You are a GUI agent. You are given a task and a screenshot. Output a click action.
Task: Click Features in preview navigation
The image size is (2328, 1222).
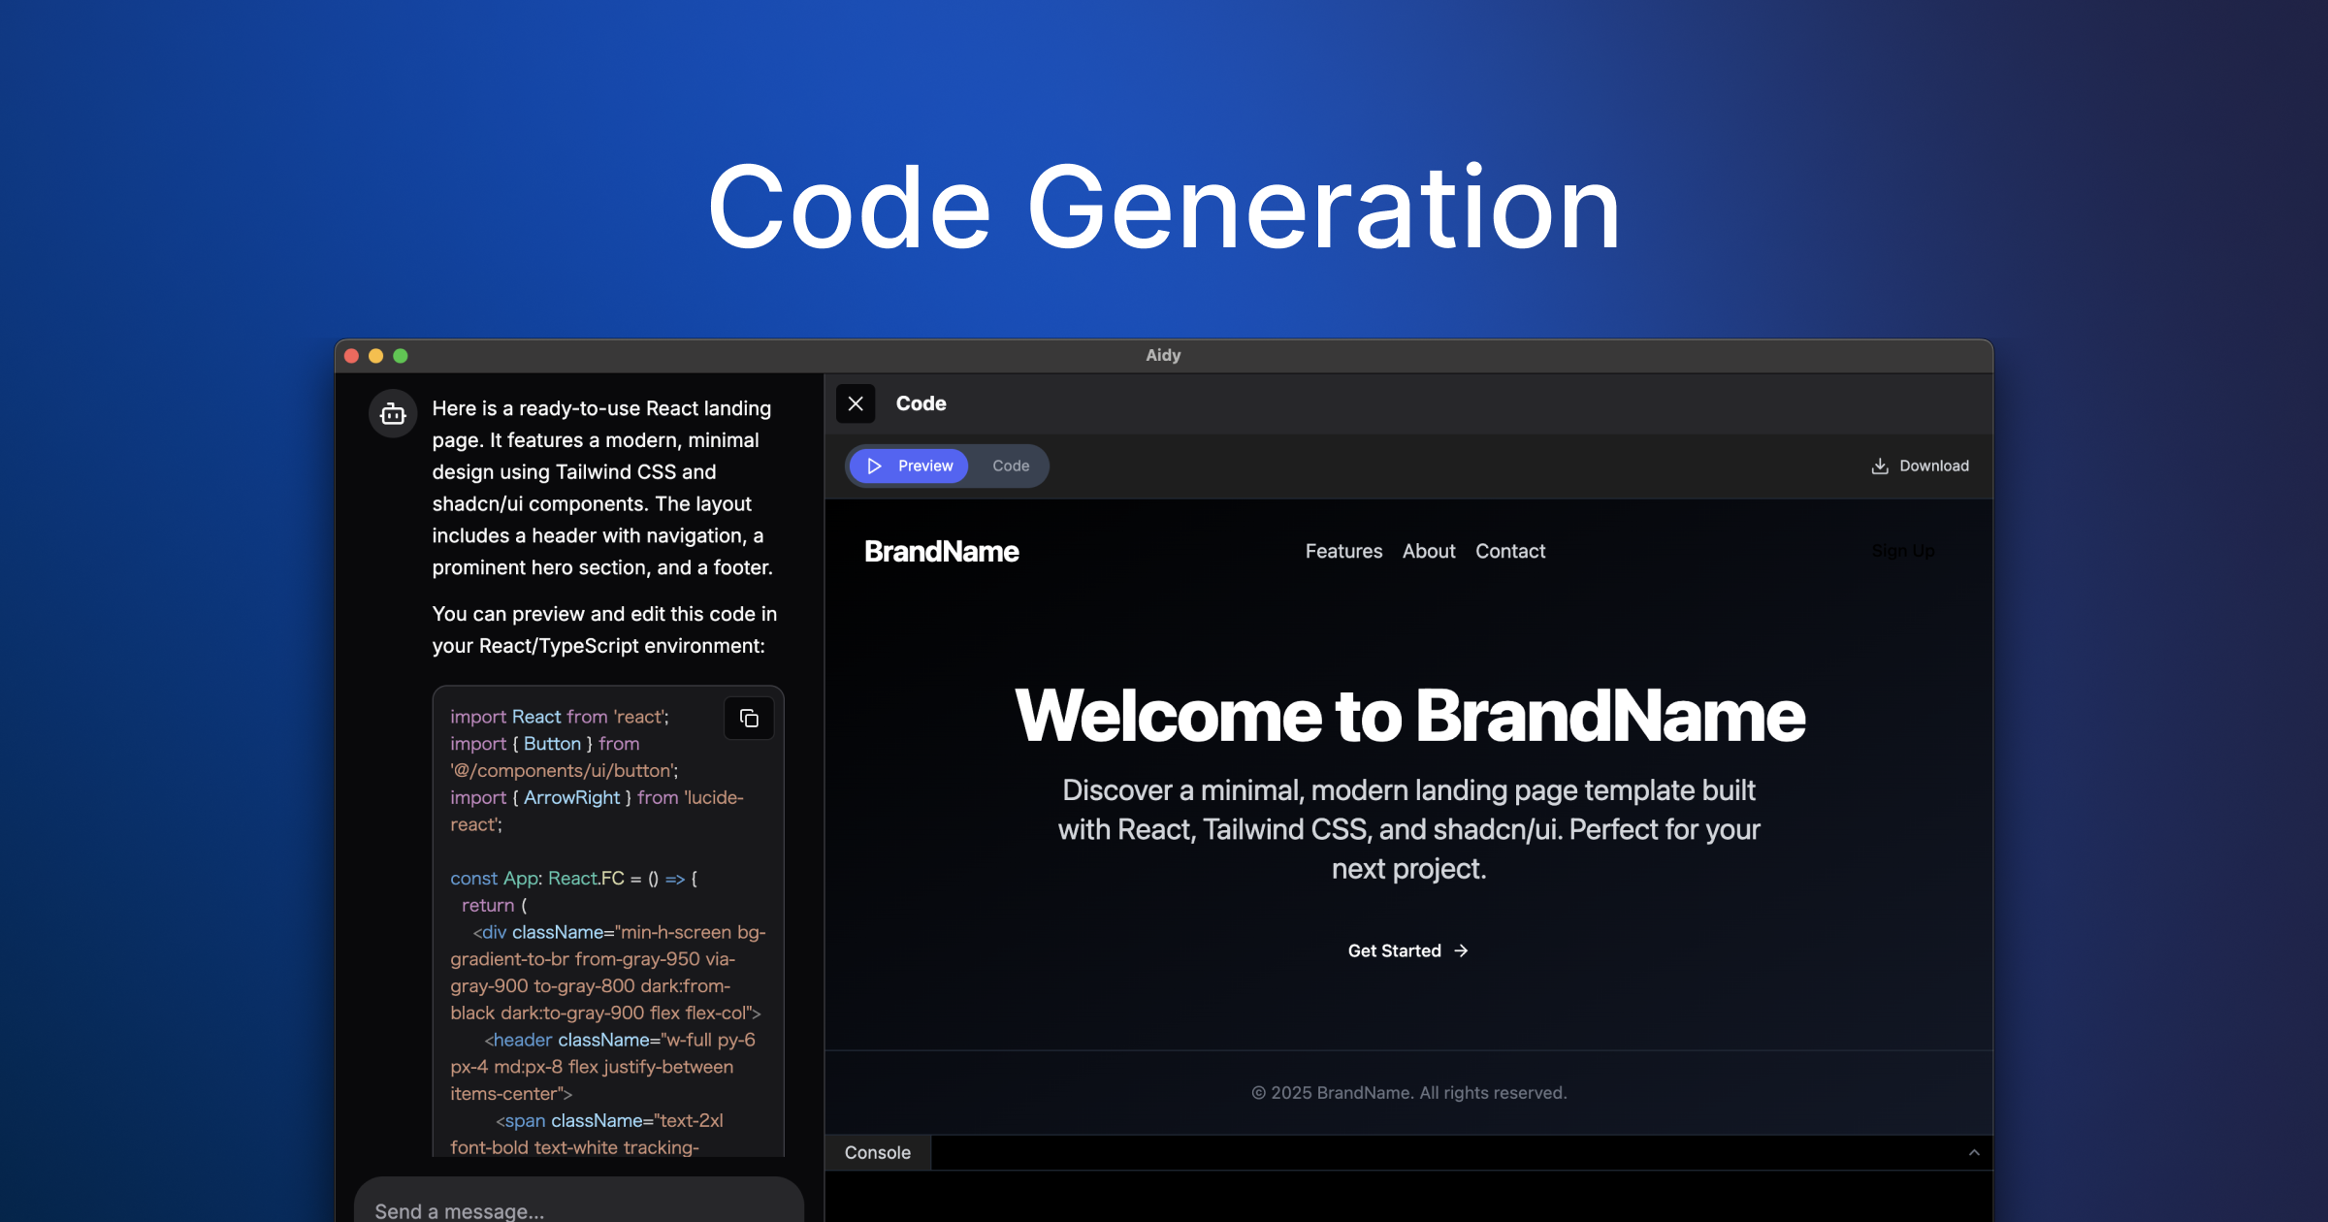pyautogui.click(x=1343, y=551)
